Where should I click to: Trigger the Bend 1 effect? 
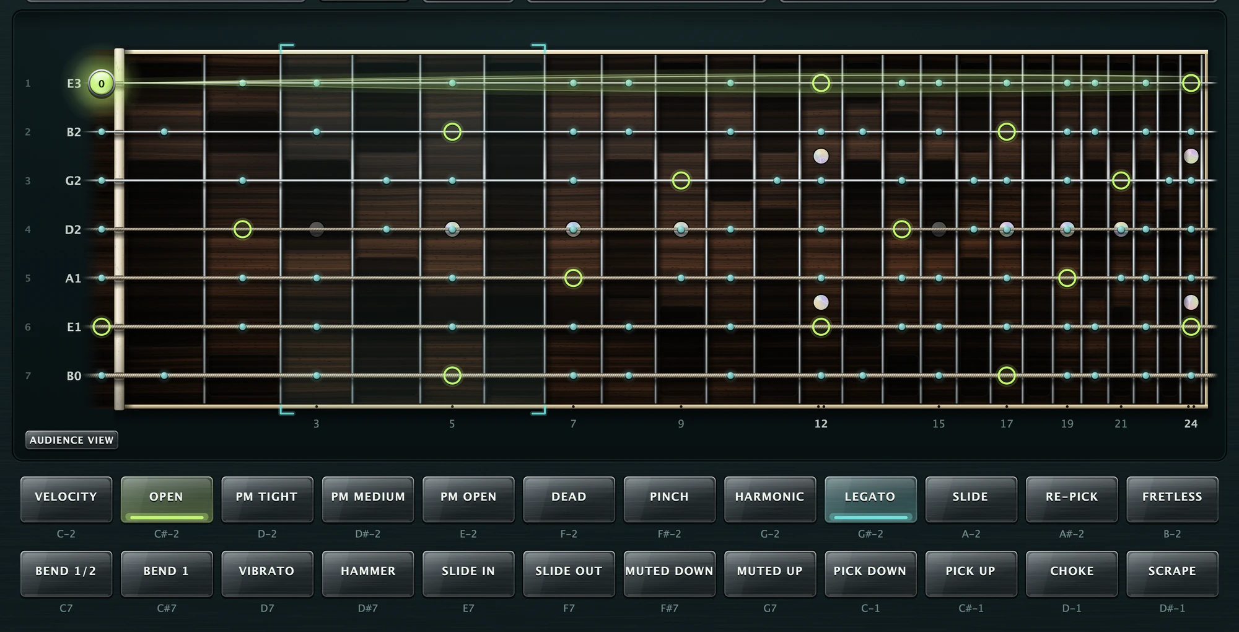click(x=167, y=574)
